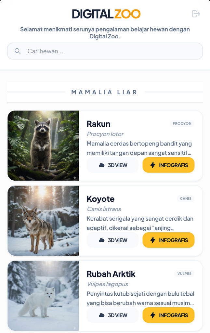Click the lightning icon on Koyote's Infografis
210x333 pixels.
(153, 240)
